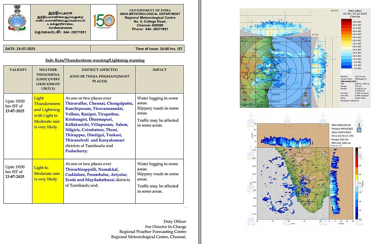Click the Duty Officer signature line

[175, 221]
